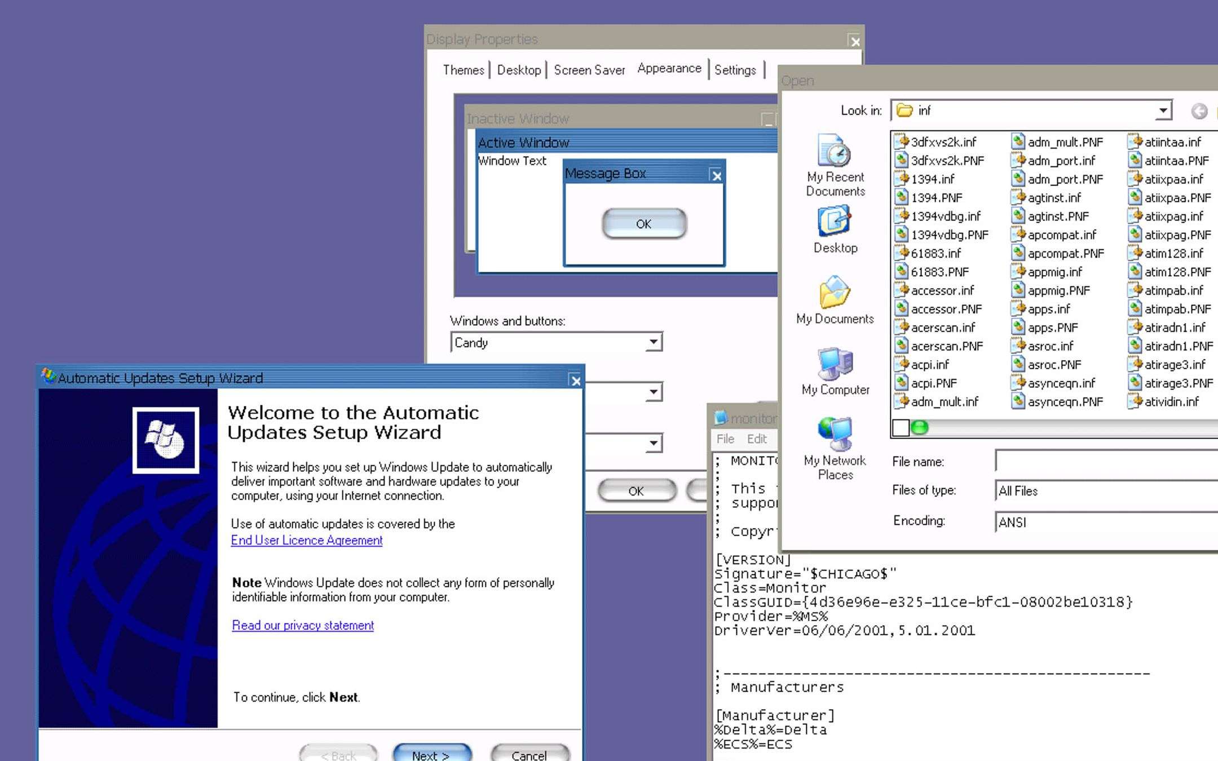Switch to the Appearance tab
The width and height of the screenshot is (1218, 761).
[x=669, y=68]
